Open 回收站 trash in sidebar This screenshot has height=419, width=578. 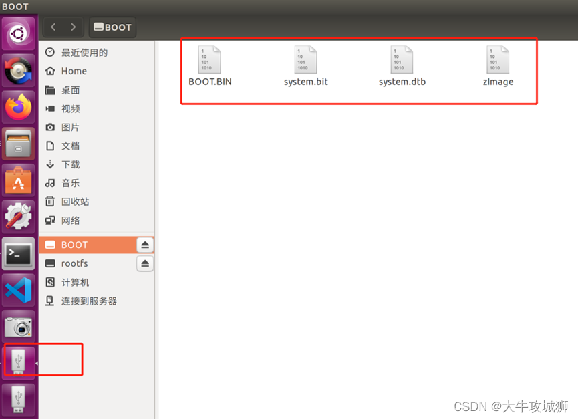tap(97, 202)
